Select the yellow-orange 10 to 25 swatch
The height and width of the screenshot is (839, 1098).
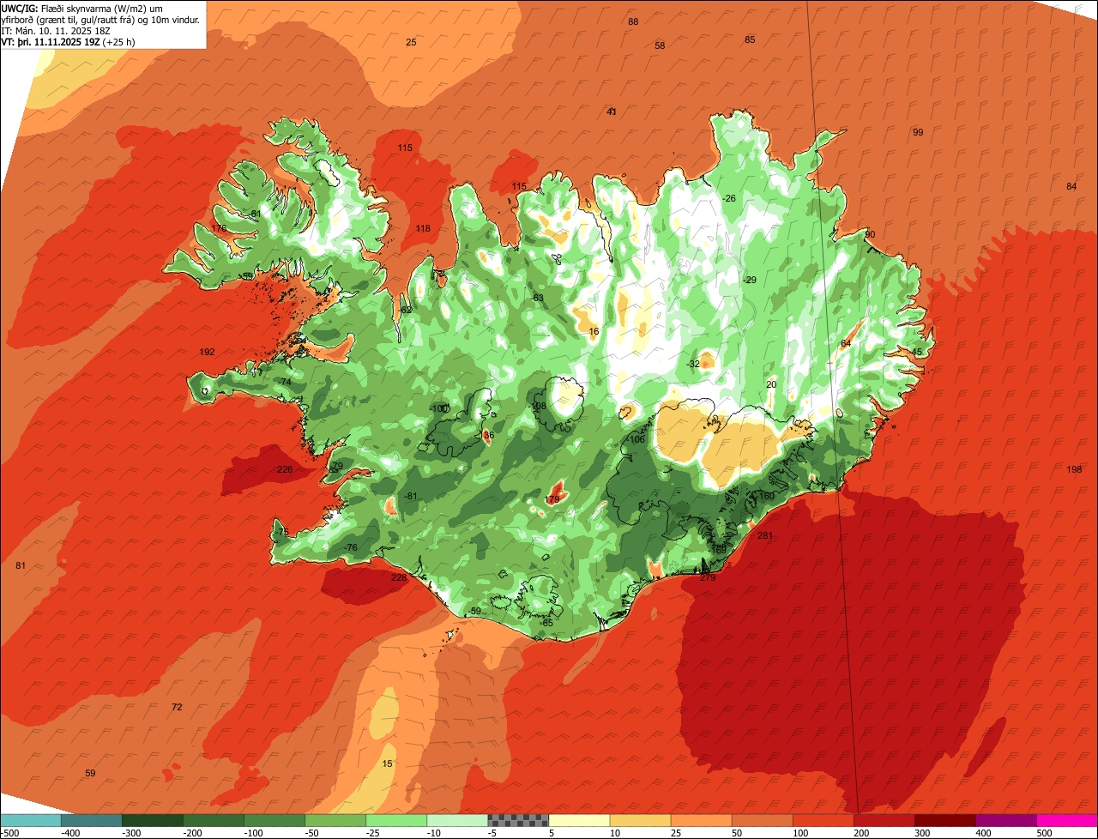click(640, 820)
